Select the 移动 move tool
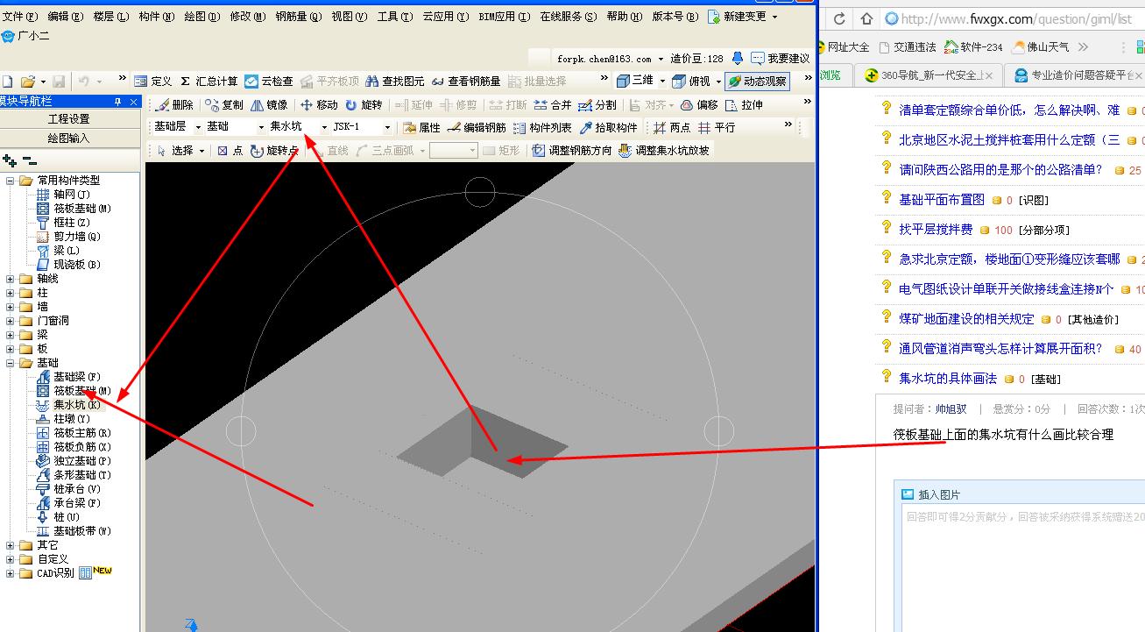1145x632 pixels. pos(319,104)
